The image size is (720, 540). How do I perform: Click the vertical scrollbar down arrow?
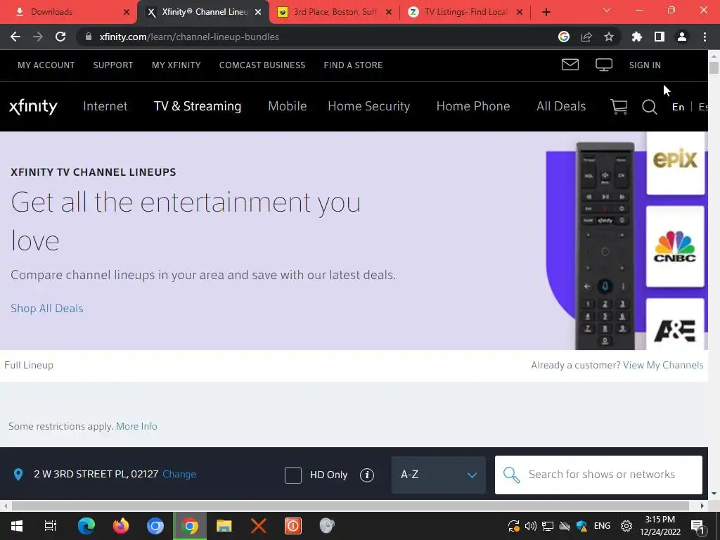[714, 494]
